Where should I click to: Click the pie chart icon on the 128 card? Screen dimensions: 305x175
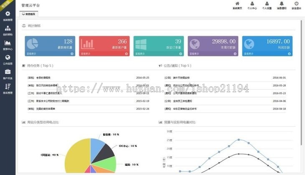click(32, 43)
